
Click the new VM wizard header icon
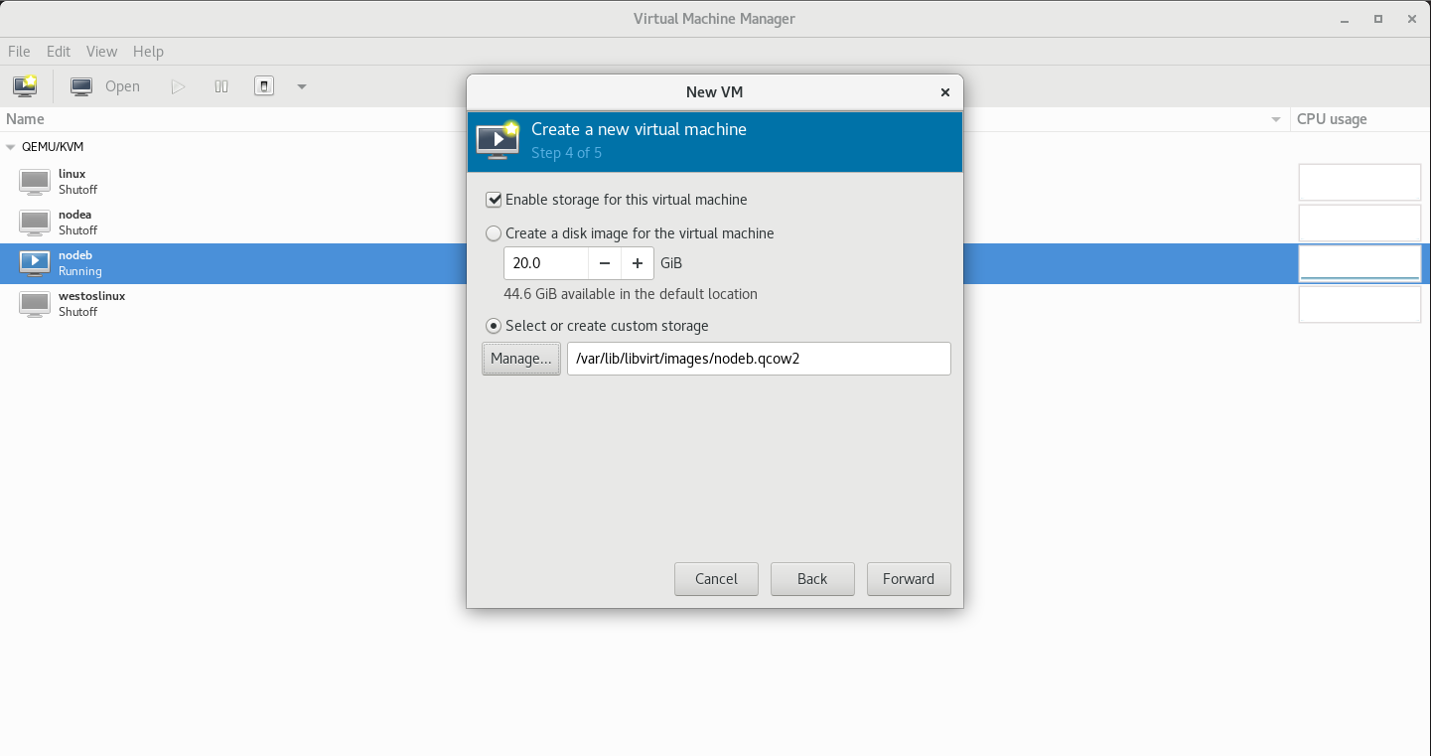(498, 140)
